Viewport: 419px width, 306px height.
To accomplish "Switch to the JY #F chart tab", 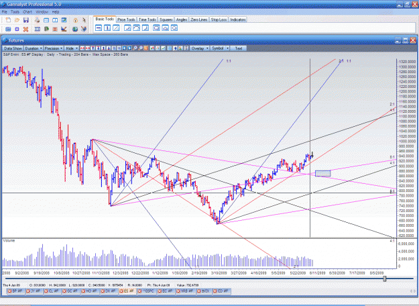I will click(36, 291).
